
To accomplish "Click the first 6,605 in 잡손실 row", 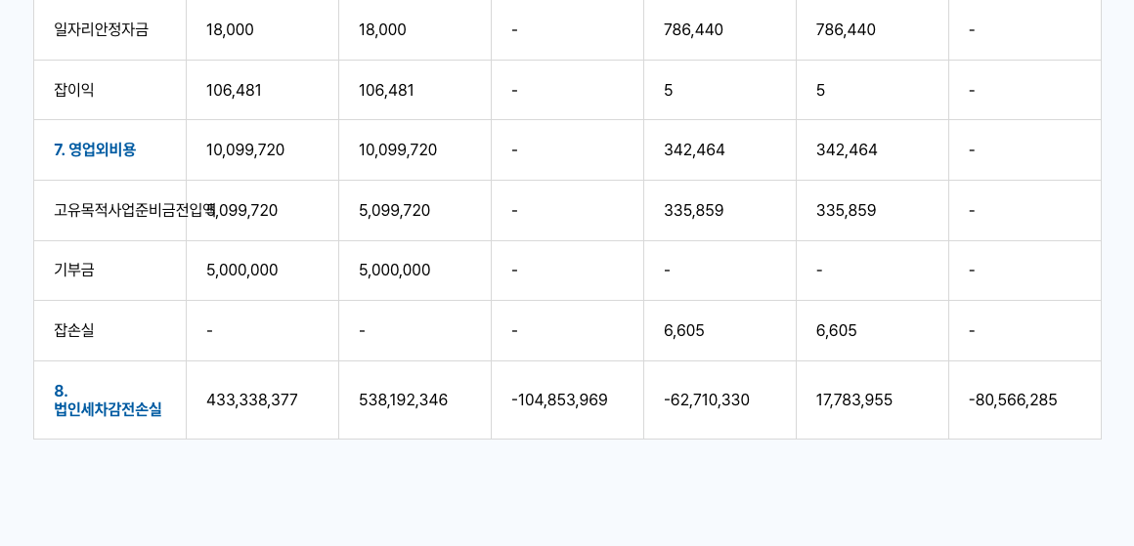I will pos(684,331).
